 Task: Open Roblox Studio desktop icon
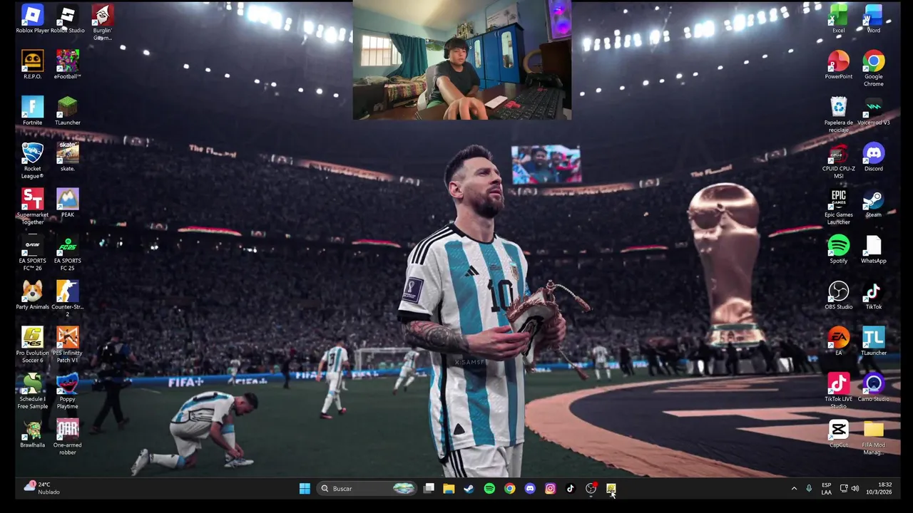coord(67,19)
